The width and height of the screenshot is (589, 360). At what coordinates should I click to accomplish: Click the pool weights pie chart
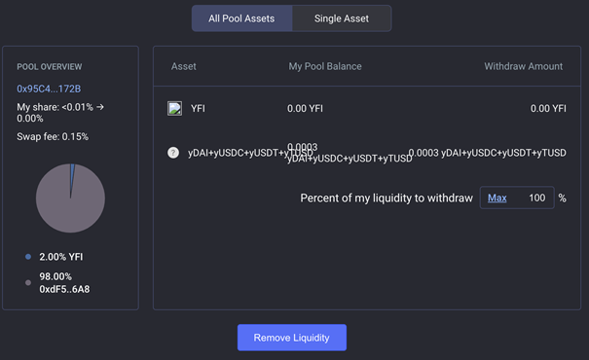coord(70,198)
